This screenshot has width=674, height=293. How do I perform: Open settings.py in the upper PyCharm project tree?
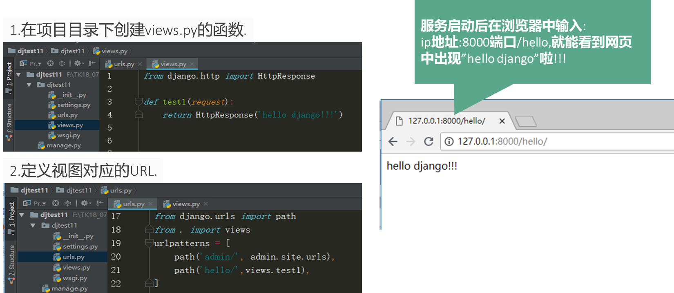(69, 105)
